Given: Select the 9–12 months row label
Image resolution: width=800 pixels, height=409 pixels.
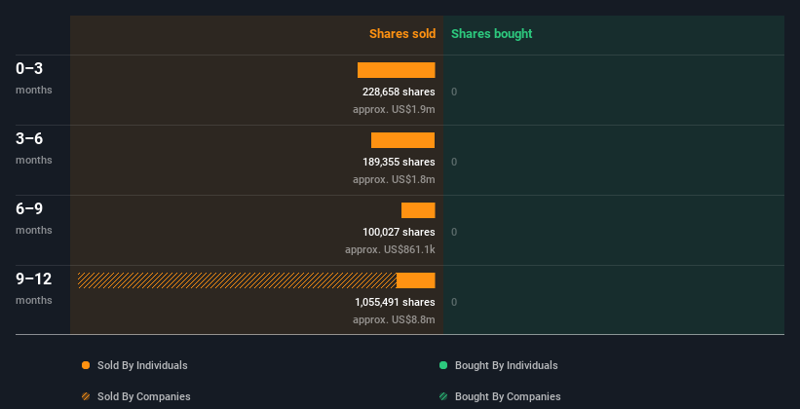Looking at the screenshot, I should [x=34, y=287].
